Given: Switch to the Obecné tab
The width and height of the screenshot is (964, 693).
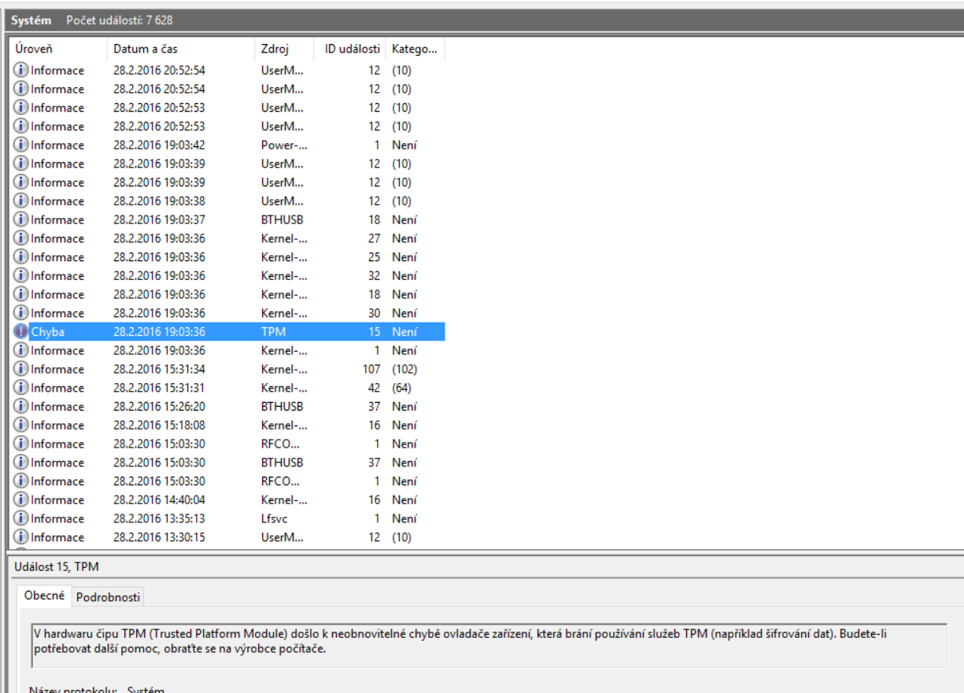Looking at the screenshot, I should click(44, 596).
